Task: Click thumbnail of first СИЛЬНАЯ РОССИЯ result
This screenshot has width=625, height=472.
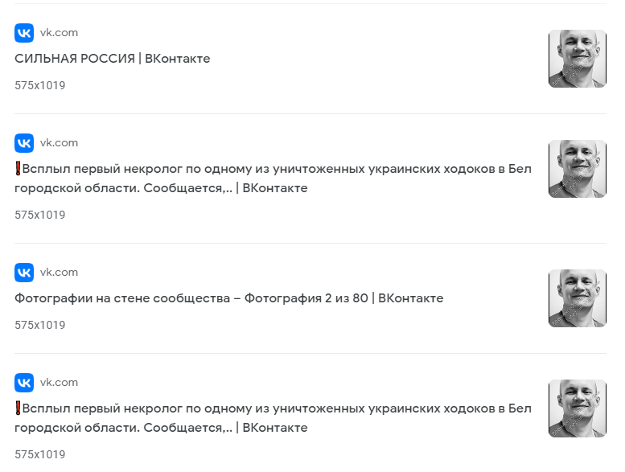Action: point(578,59)
